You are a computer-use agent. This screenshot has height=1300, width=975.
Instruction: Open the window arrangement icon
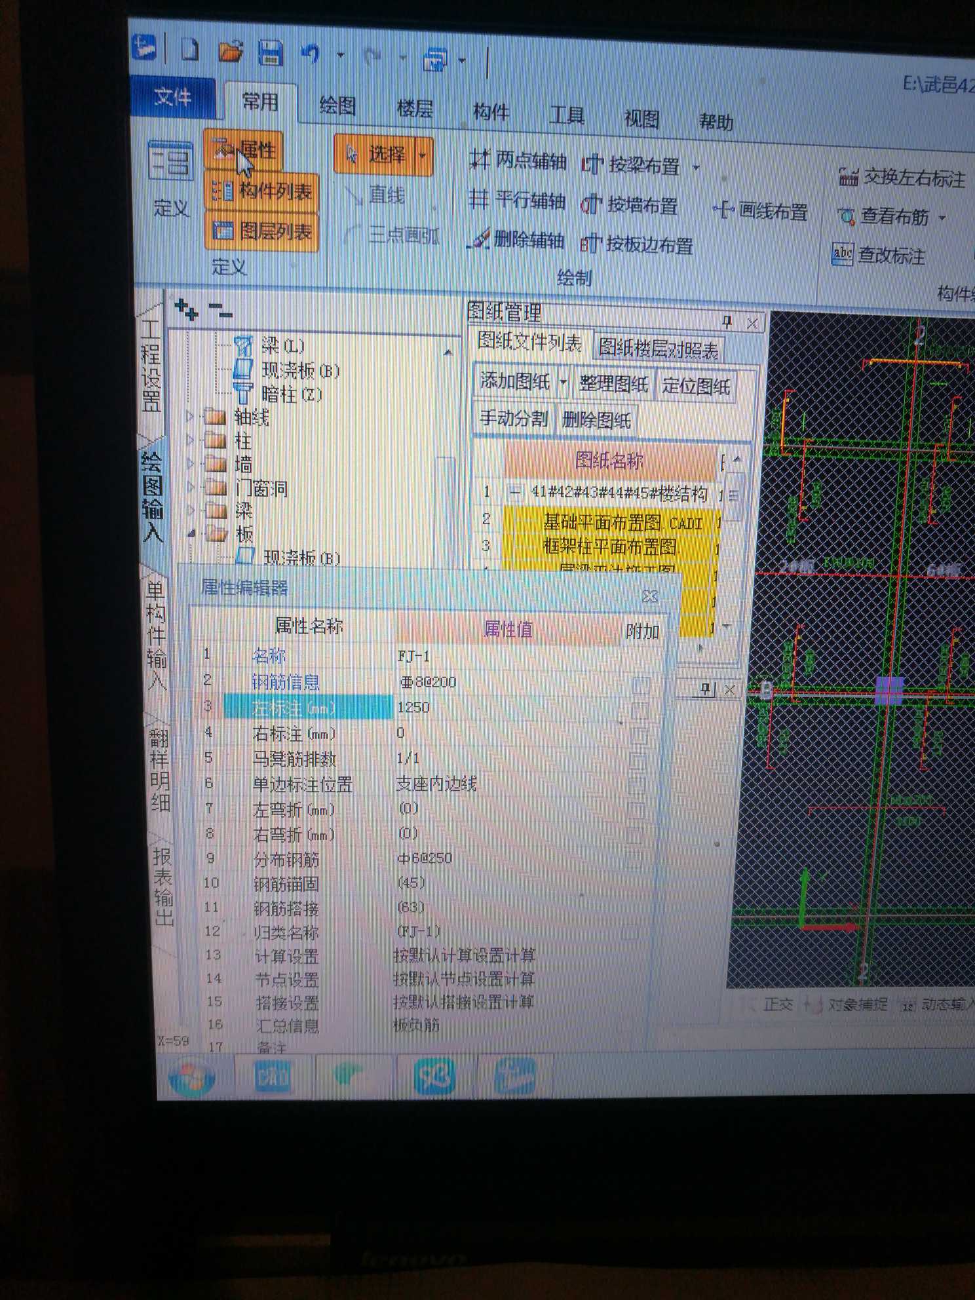click(436, 60)
